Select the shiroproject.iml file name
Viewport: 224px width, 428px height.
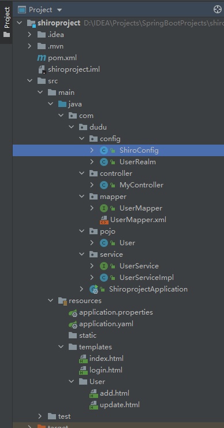(74, 69)
